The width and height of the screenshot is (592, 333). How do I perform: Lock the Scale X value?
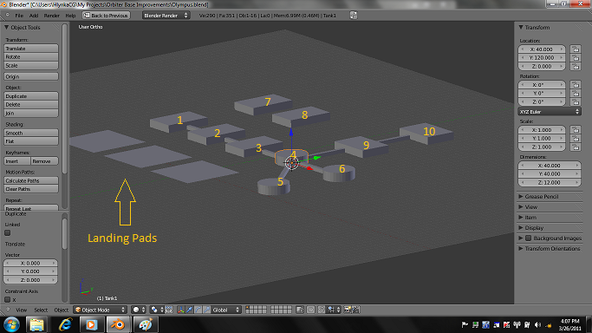click(576, 130)
